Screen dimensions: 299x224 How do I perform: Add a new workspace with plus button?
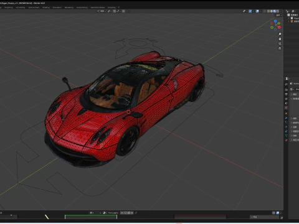(x=119, y=7)
